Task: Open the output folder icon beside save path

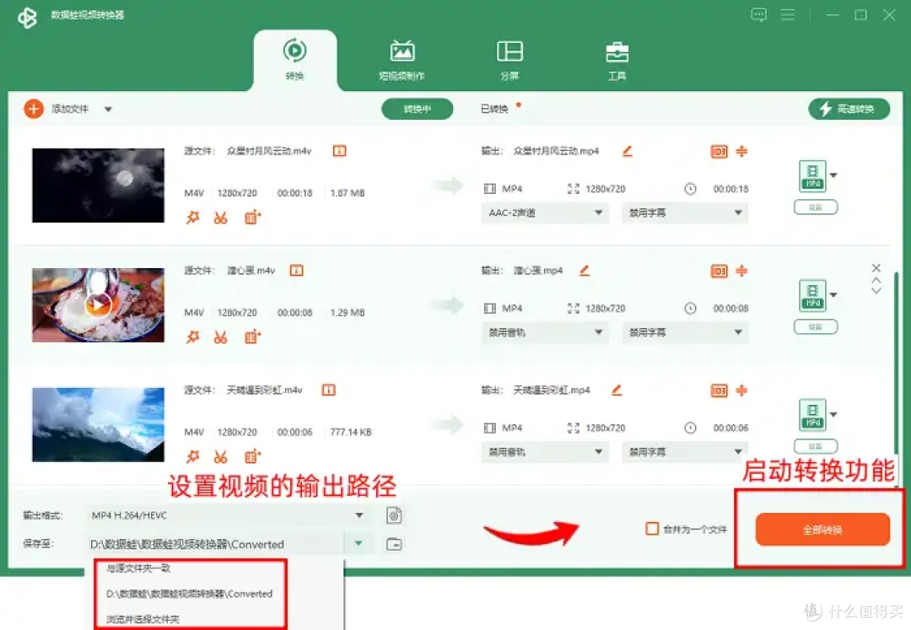Action: [394, 544]
